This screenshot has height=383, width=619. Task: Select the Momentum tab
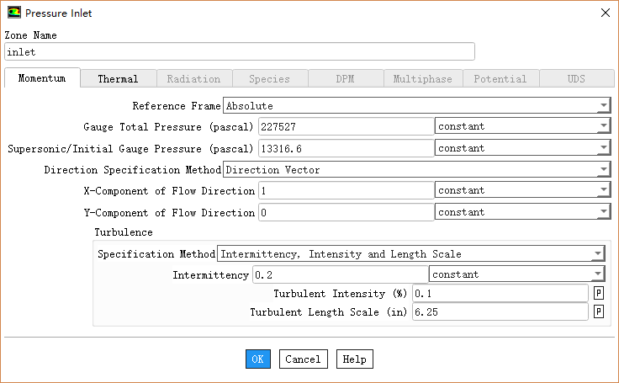point(42,78)
